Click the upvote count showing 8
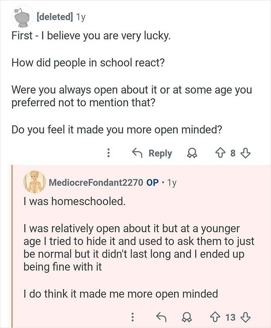Viewport: 271px width, 328px height. (x=233, y=153)
